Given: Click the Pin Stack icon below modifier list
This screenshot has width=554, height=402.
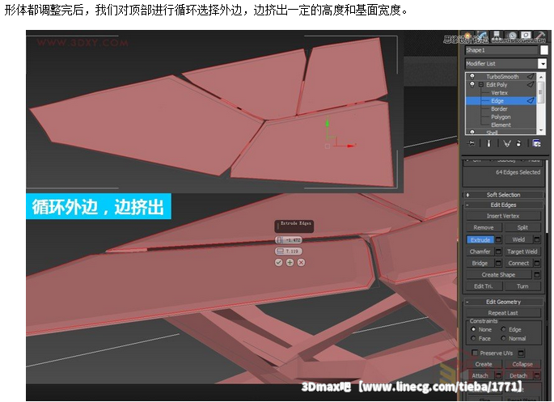Looking at the screenshot, I should 472,143.
